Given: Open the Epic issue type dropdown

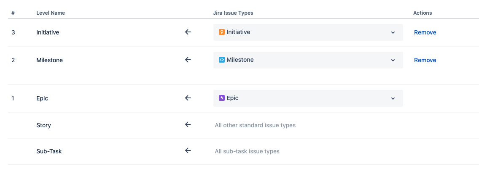Looking at the screenshot, I should click(x=308, y=98).
